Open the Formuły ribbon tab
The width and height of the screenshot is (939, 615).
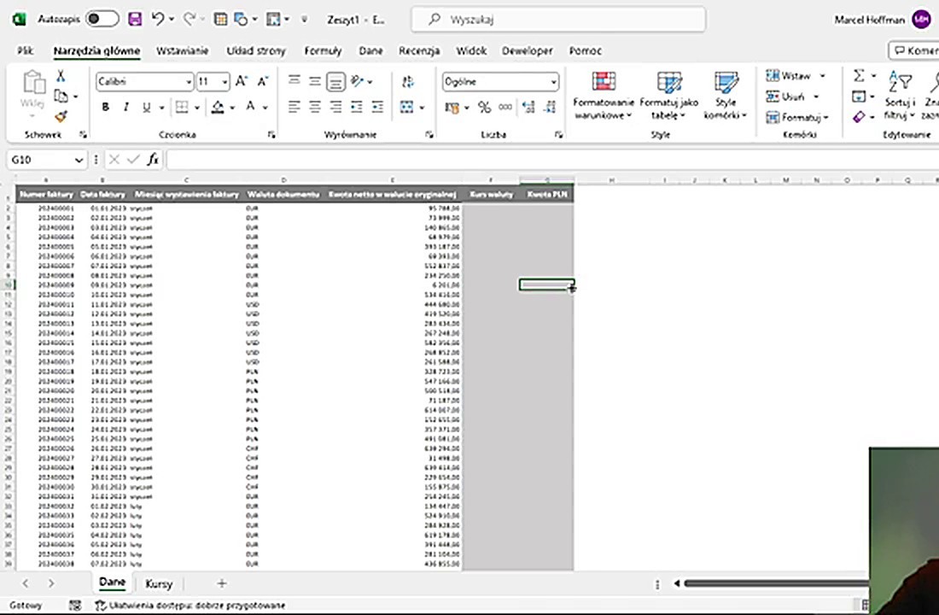pyautogui.click(x=323, y=51)
